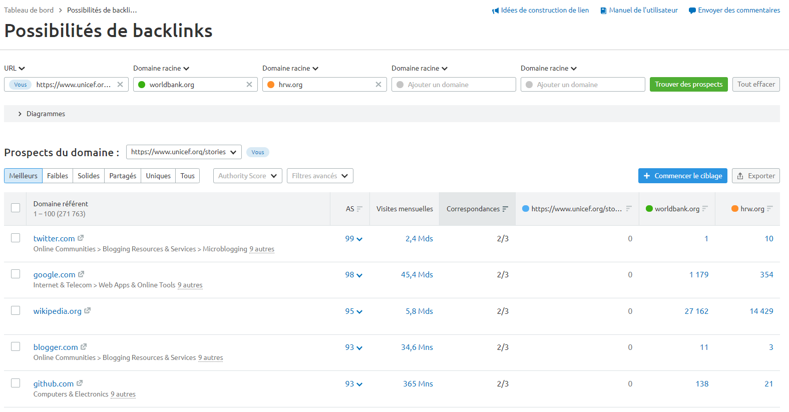Click Trouver des prospects button
This screenshot has height=412, width=789.
689,84
